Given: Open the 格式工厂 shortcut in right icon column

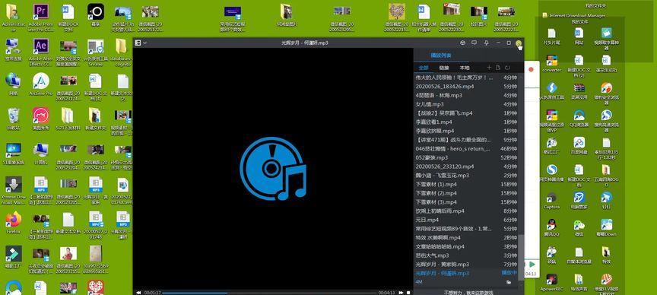Looking at the screenshot, I should point(551,145).
